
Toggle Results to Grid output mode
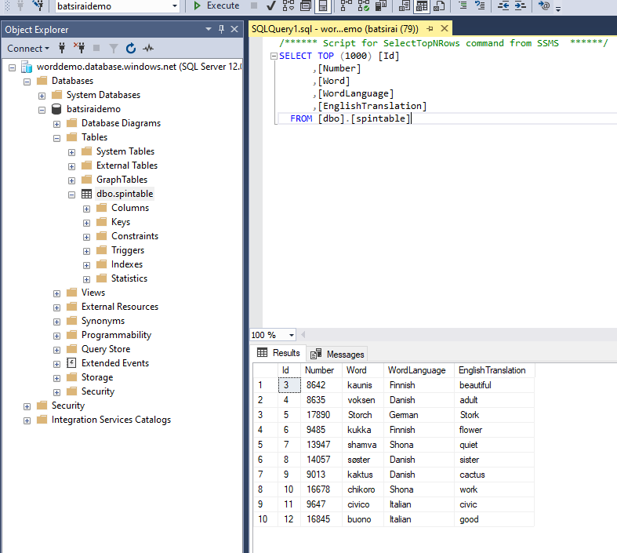tap(422, 6)
